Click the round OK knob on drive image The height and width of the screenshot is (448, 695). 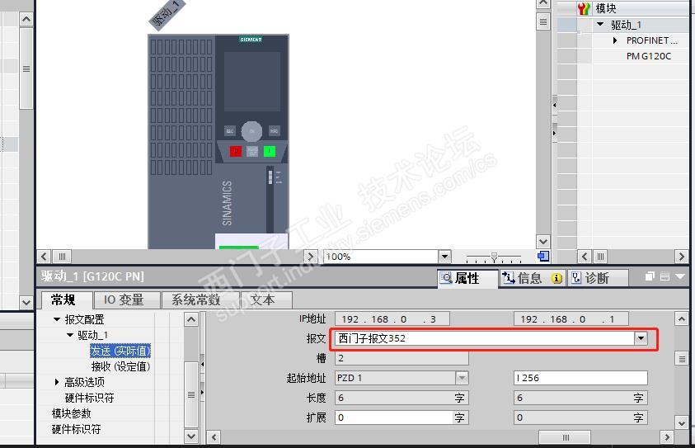pos(251,131)
